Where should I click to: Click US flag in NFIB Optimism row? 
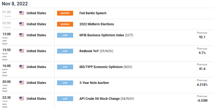tap(22, 35)
